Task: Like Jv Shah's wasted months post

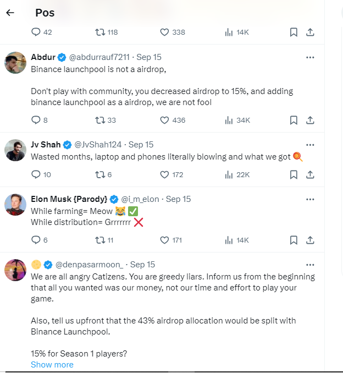Action: [x=164, y=174]
